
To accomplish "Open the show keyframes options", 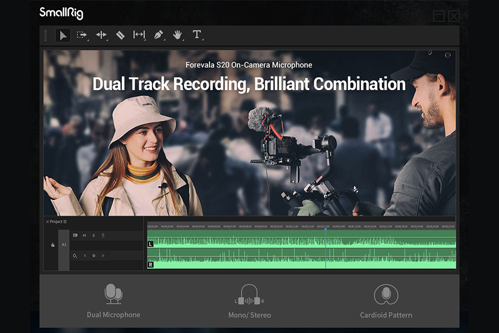I will [75, 255].
